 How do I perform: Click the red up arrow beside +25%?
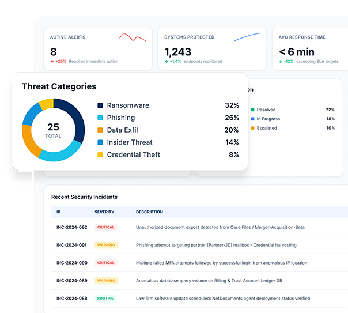[52, 62]
